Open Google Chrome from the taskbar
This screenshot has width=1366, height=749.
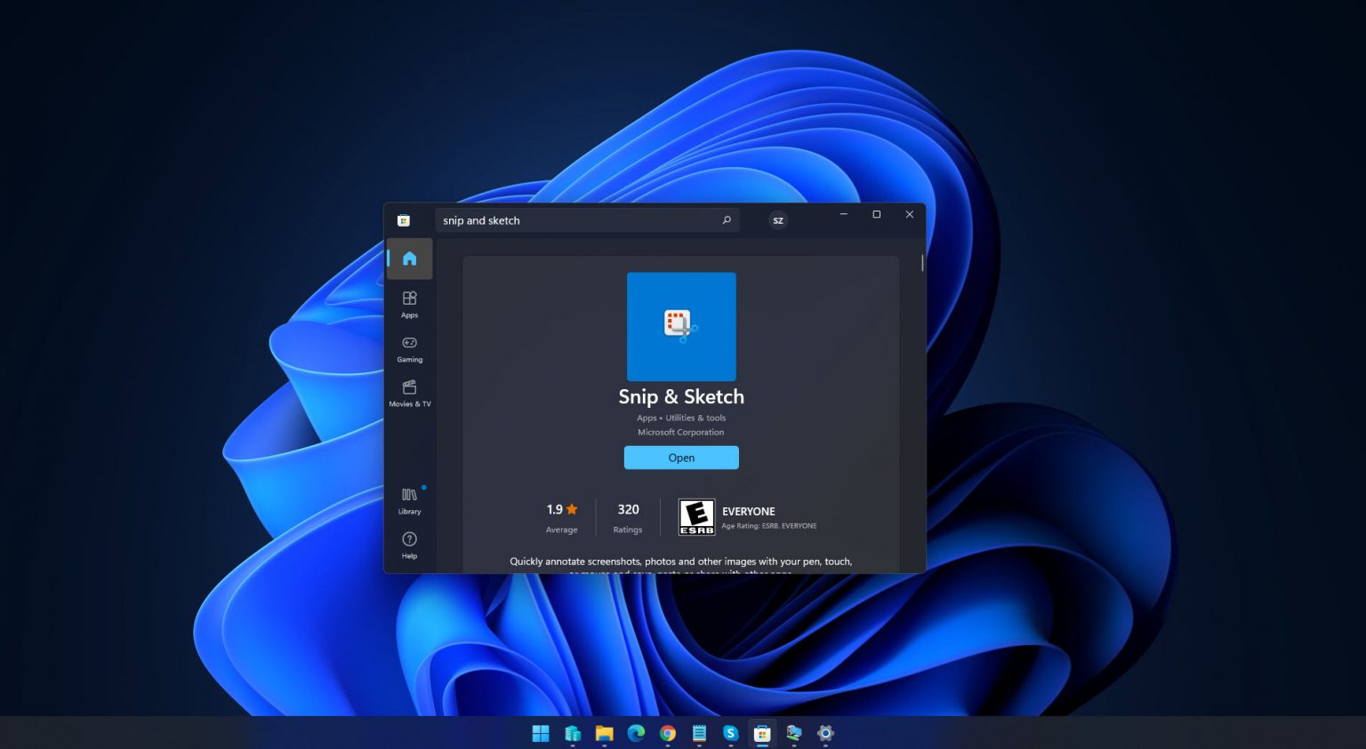(x=666, y=734)
